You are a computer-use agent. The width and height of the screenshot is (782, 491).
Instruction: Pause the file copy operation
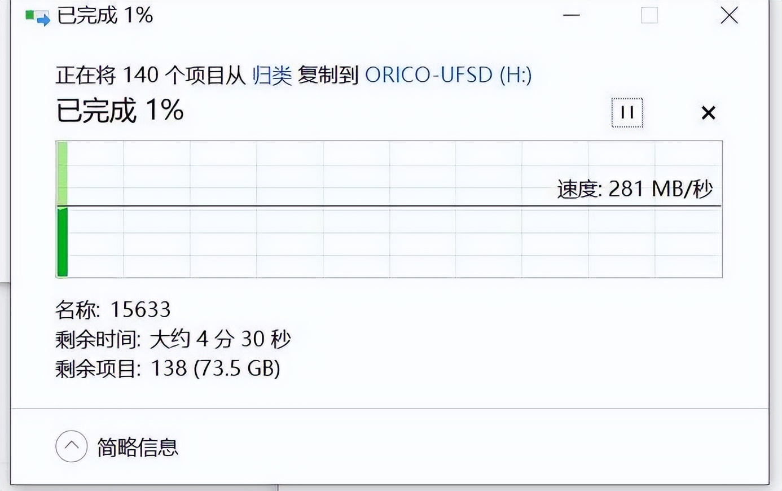pos(627,112)
